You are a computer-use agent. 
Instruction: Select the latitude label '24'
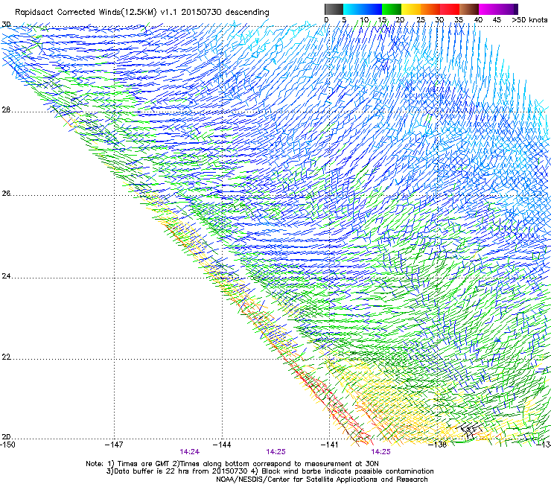[6, 276]
